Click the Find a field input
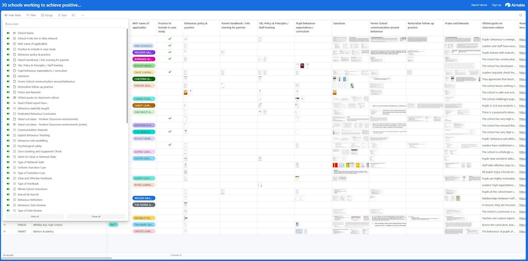Screen dimensions: 528x261 [x=65, y=24]
